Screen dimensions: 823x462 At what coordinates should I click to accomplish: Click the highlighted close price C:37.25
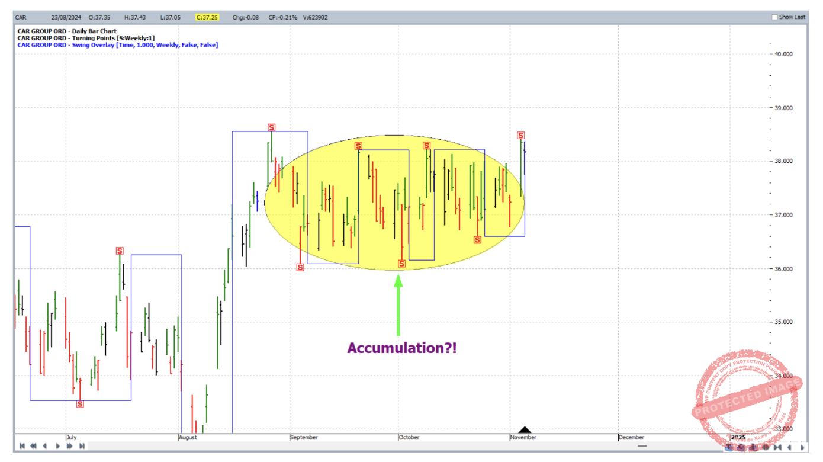[x=207, y=17]
